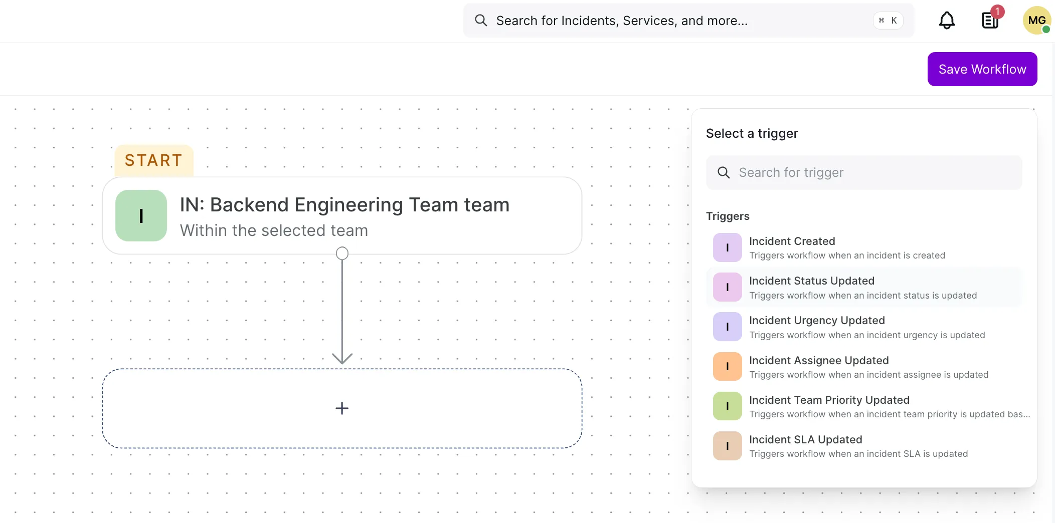Click 'Triggers workflow when an incident is created' text
This screenshot has height=523, width=1055.
point(847,255)
